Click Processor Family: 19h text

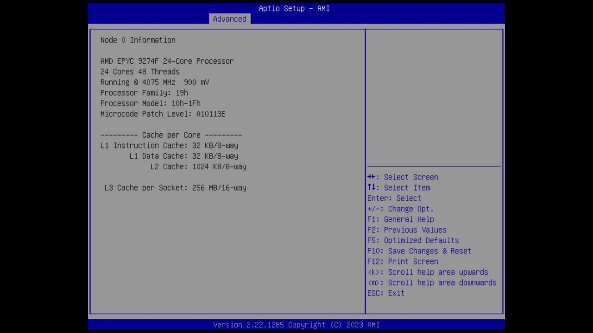click(x=144, y=93)
